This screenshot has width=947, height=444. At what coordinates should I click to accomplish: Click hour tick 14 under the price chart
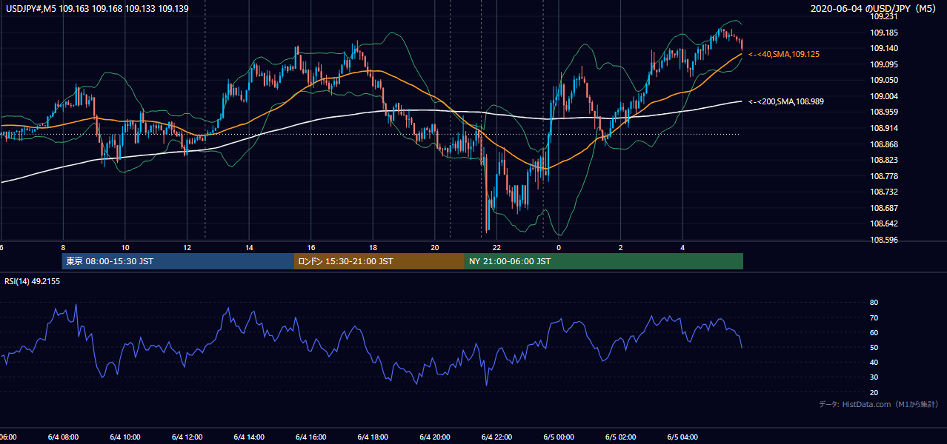pyautogui.click(x=250, y=248)
